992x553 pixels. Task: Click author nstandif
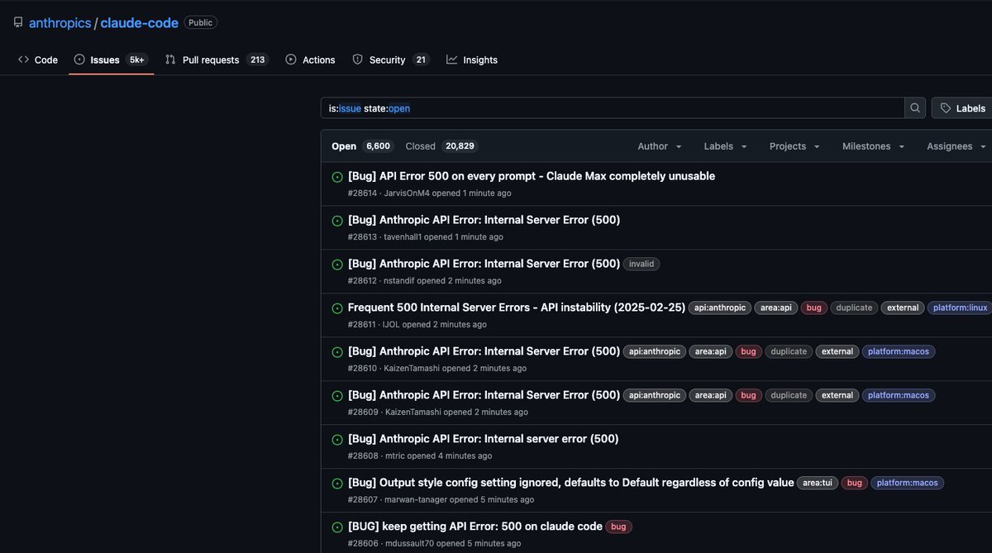tap(399, 281)
